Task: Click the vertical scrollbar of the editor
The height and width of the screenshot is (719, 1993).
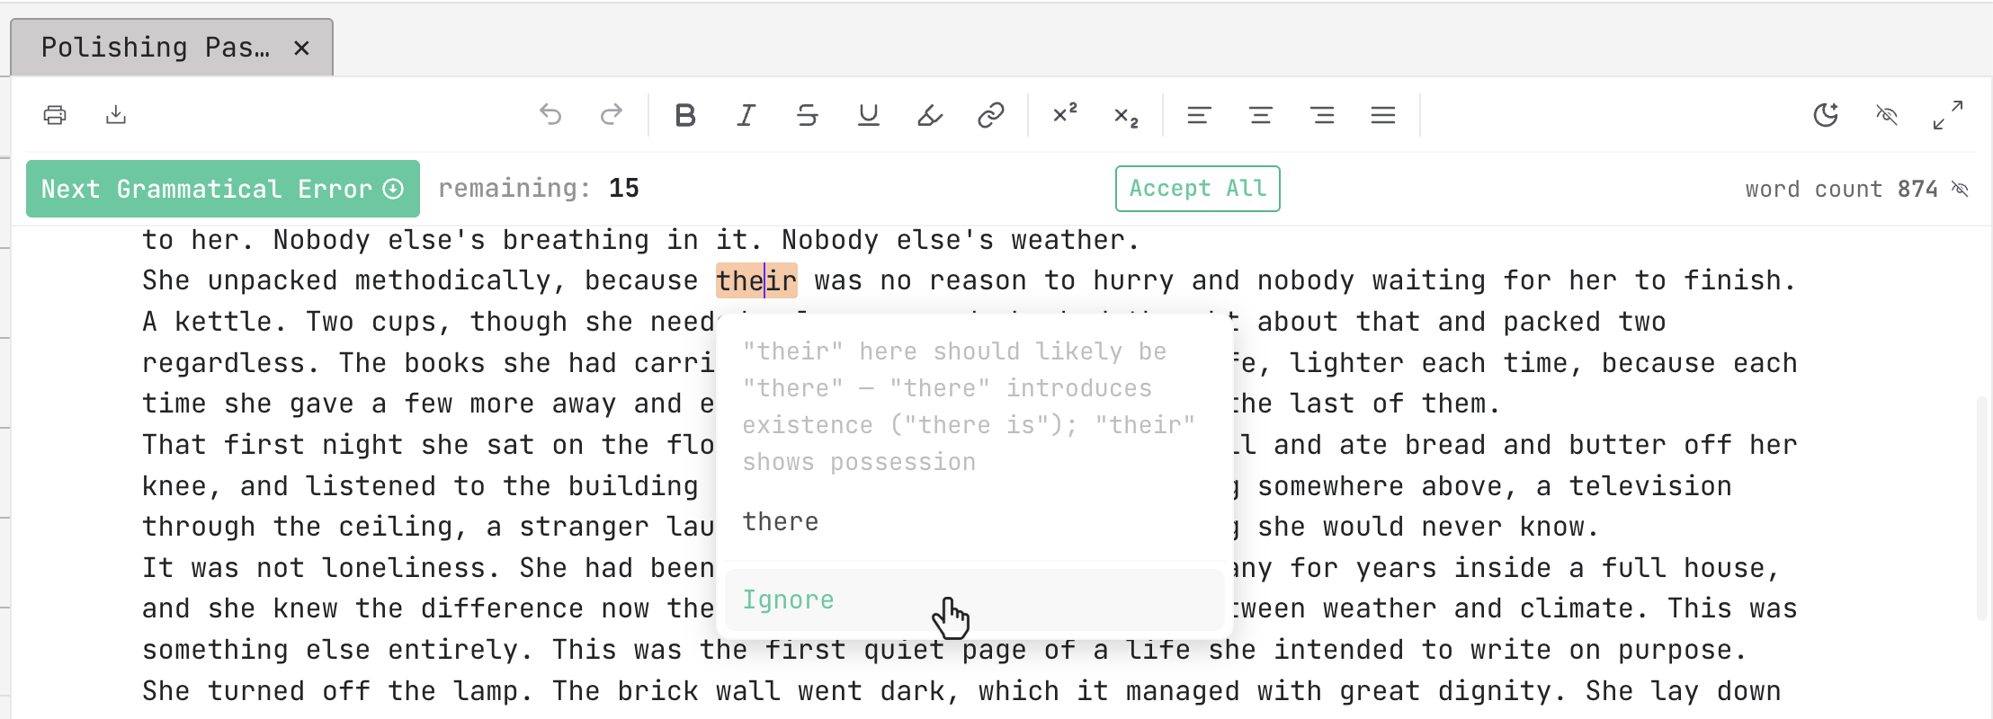Action: pyautogui.click(x=1981, y=508)
